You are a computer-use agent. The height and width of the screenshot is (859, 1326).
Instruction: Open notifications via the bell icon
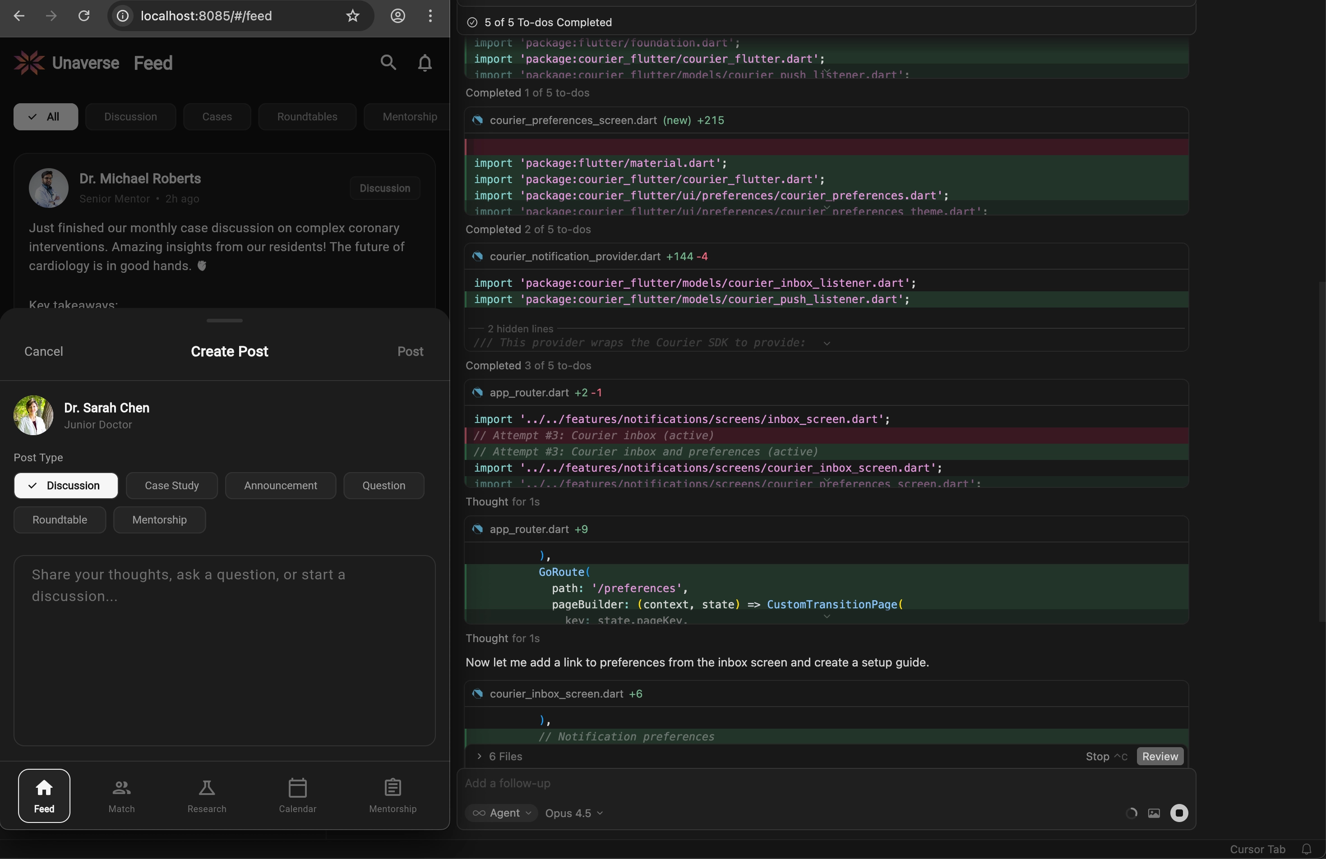(x=425, y=62)
